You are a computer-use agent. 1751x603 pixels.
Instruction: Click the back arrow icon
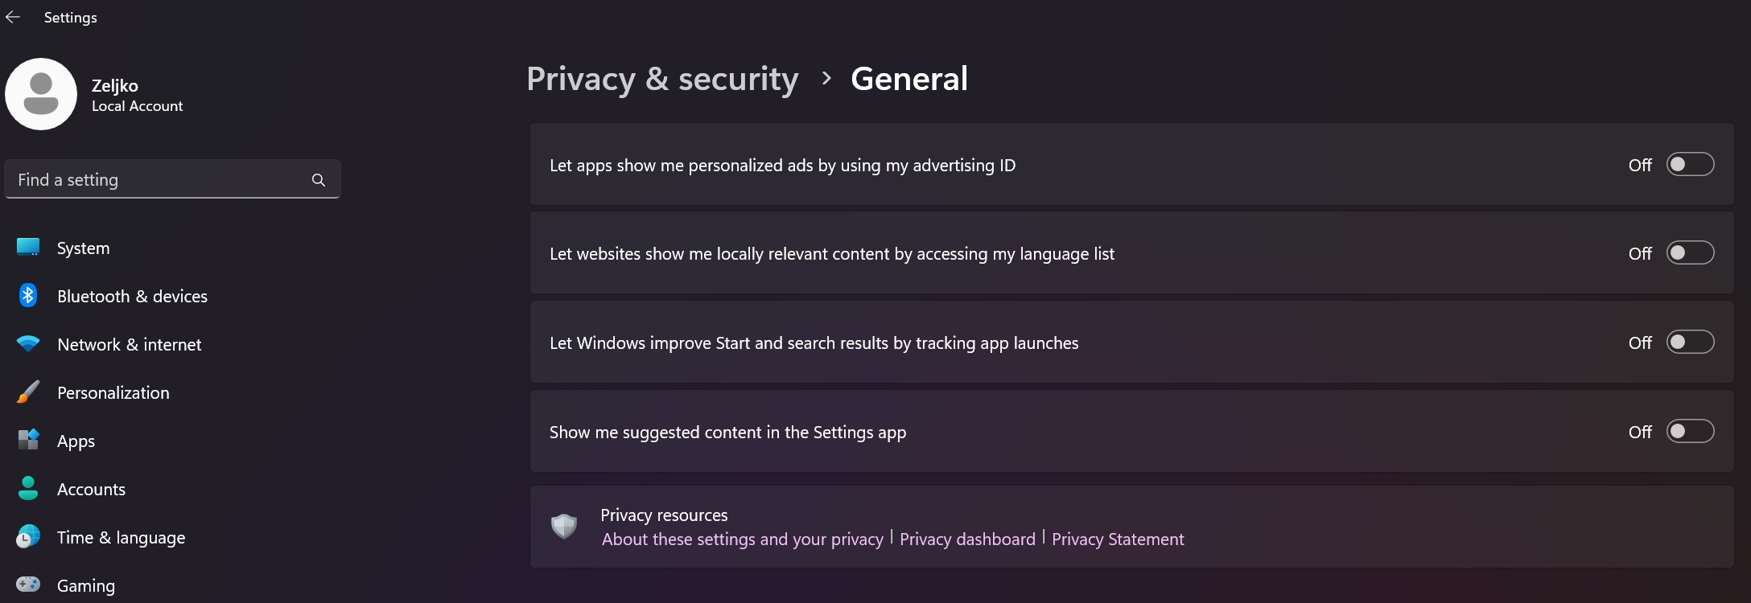[x=13, y=17]
